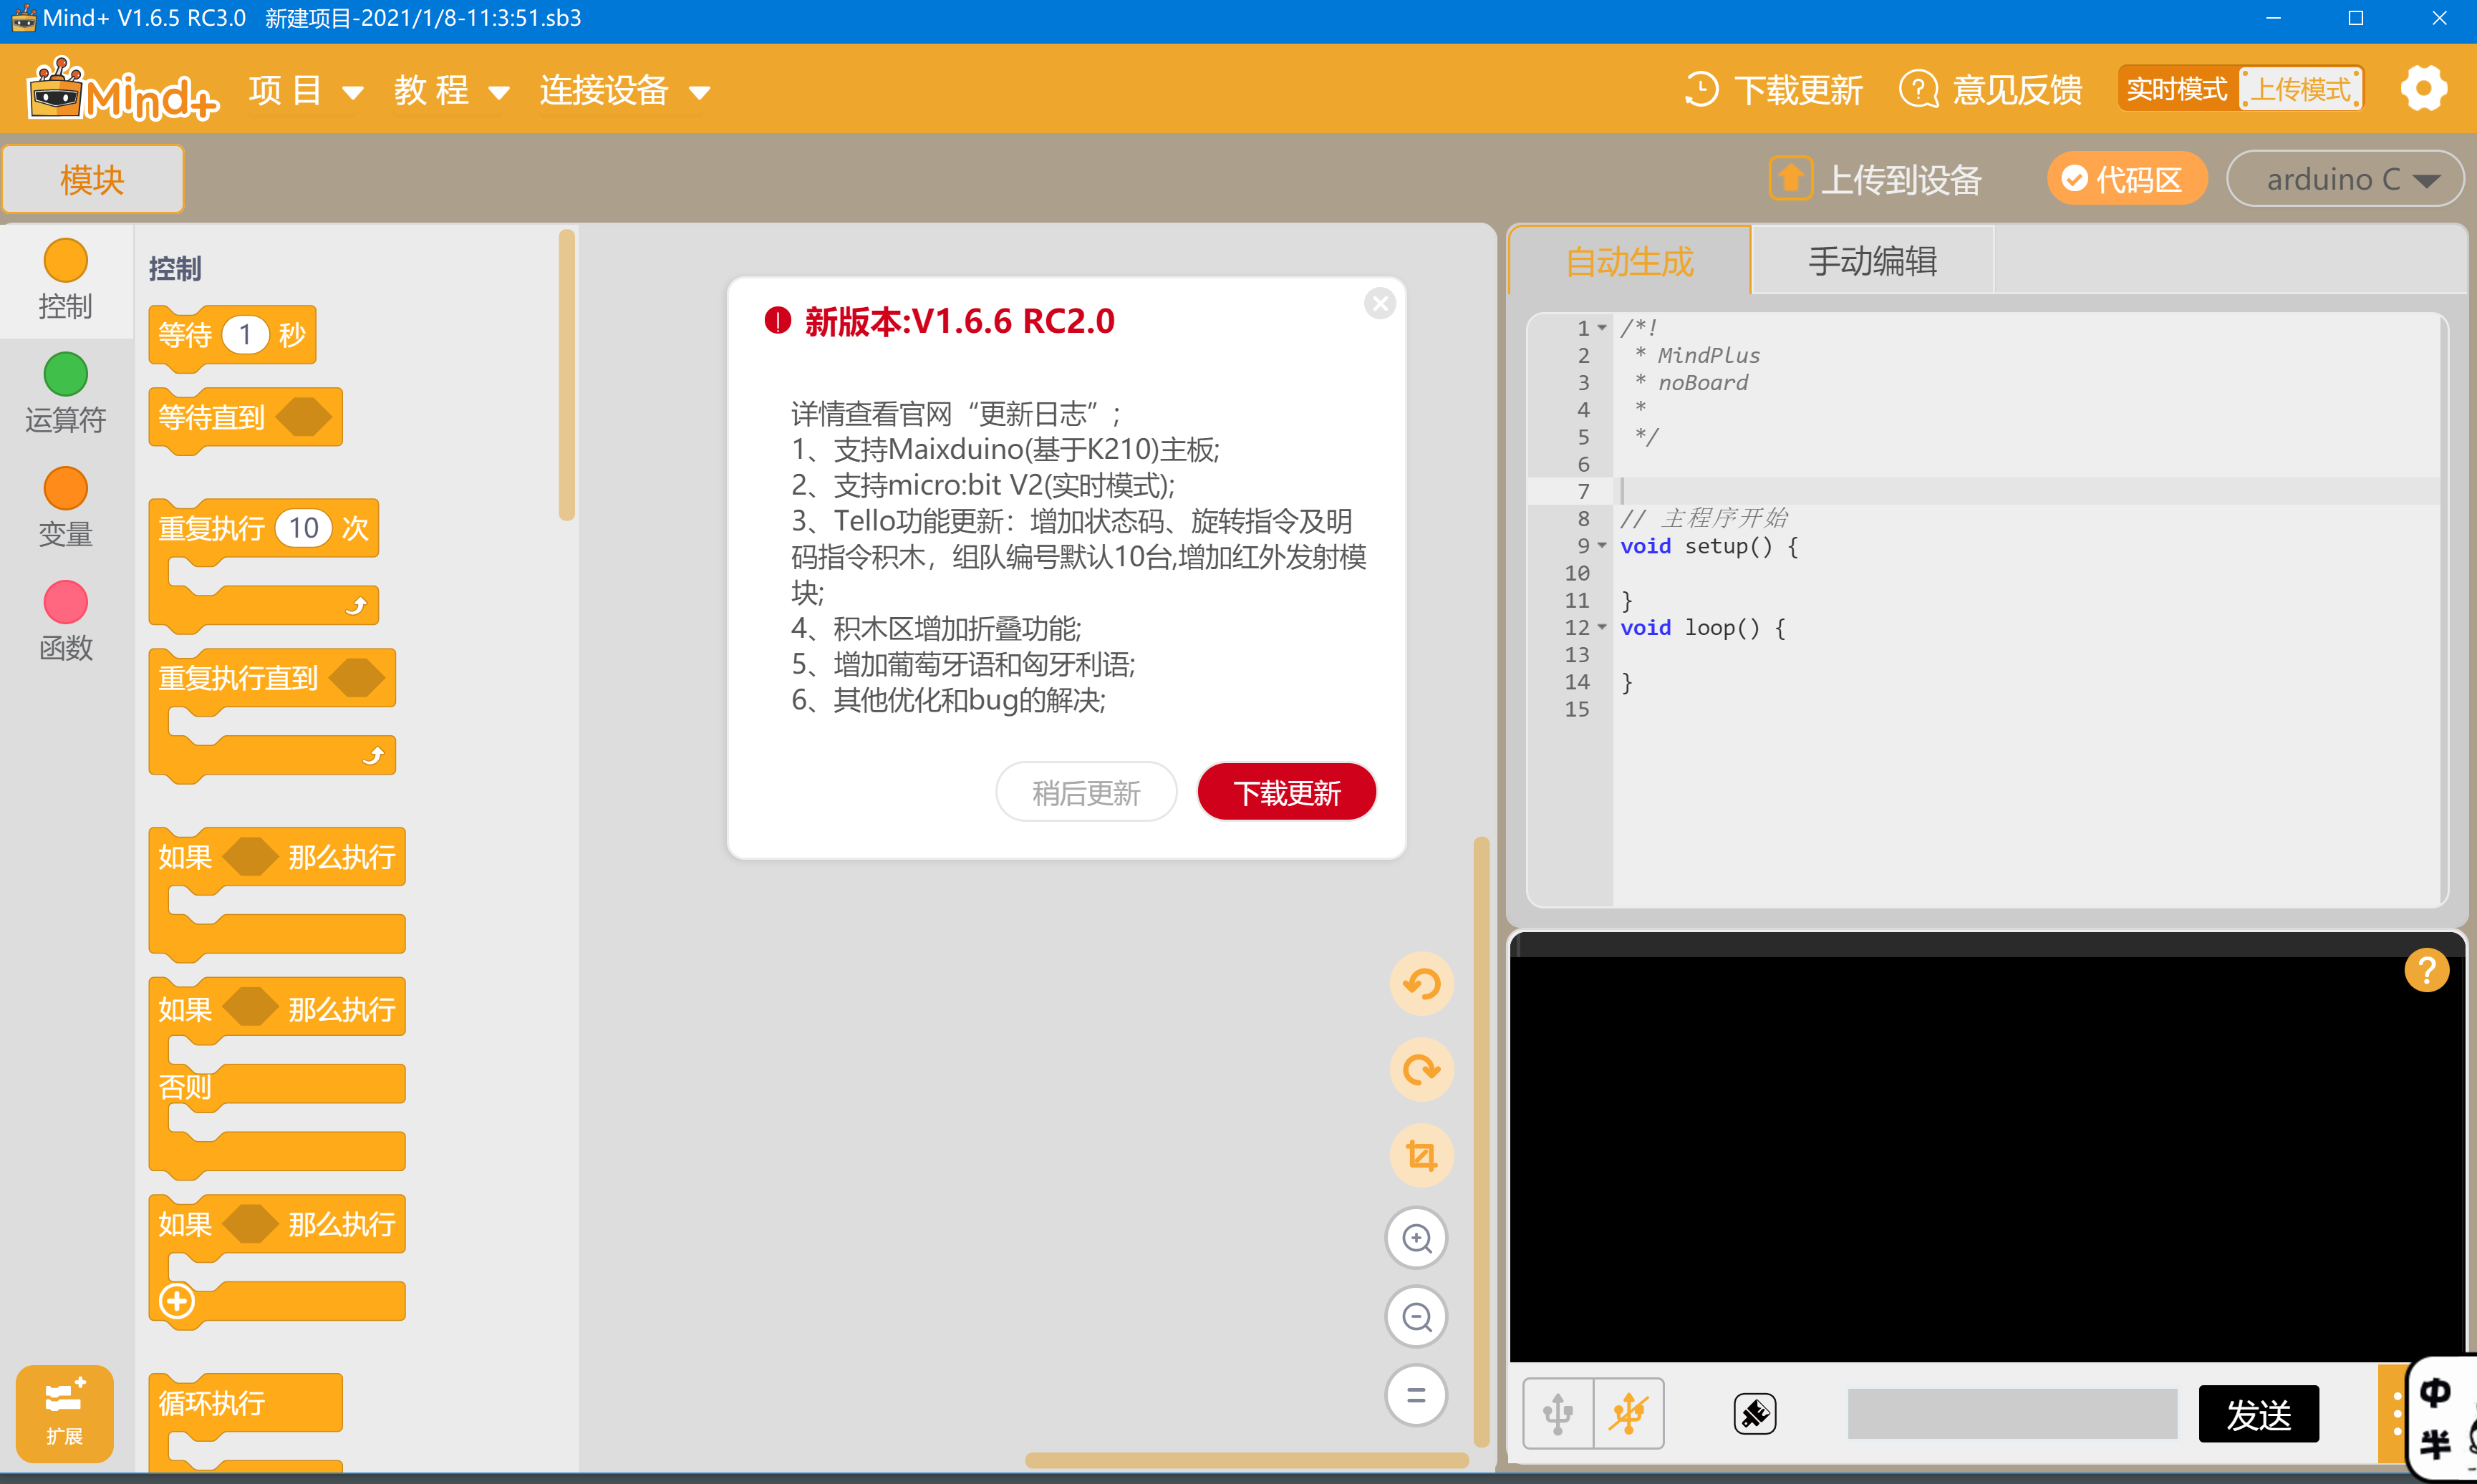Click the USB connect serial icon
Viewport: 2477px width, 1484px height.
[x=1558, y=1414]
